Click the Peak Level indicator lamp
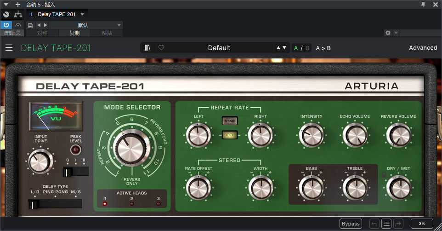Screen dimensions: 442x231 coord(75,150)
